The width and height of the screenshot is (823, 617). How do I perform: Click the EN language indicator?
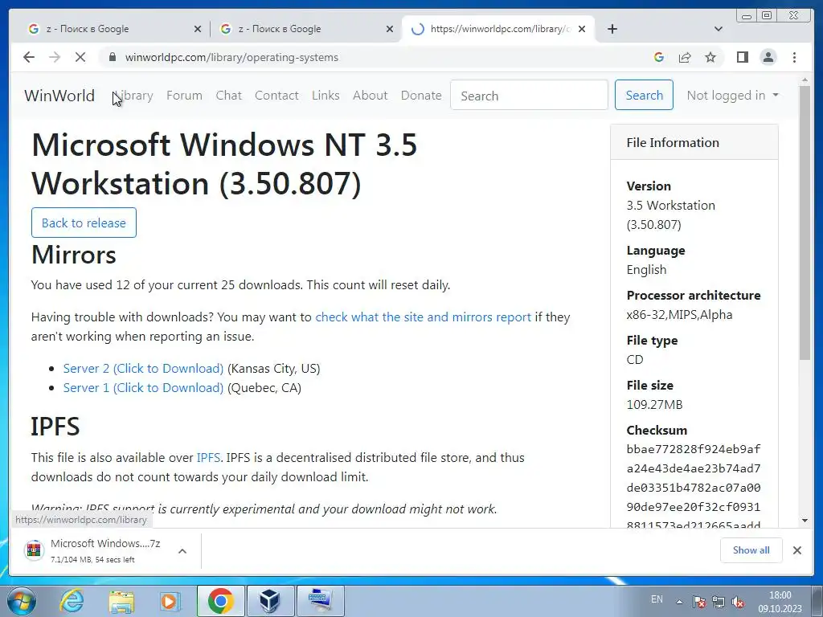tap(657, 599)
